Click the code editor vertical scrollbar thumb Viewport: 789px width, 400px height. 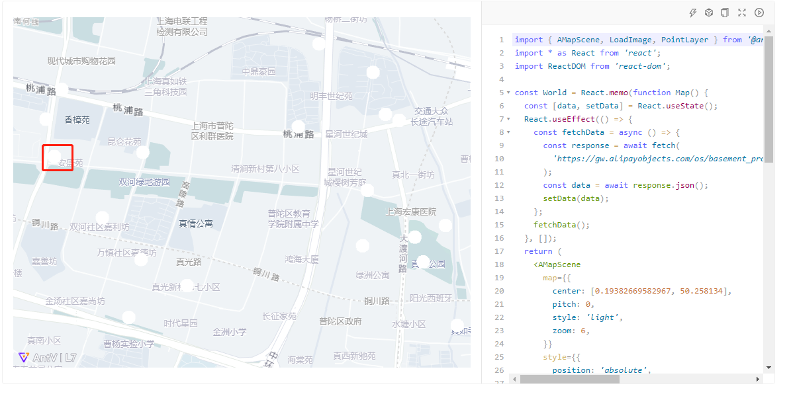point(768,99)
